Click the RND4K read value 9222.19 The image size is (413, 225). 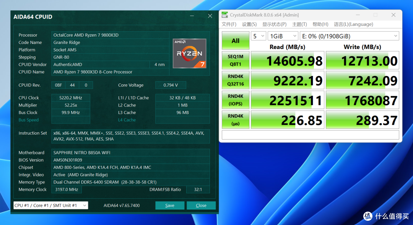[287, 80]
